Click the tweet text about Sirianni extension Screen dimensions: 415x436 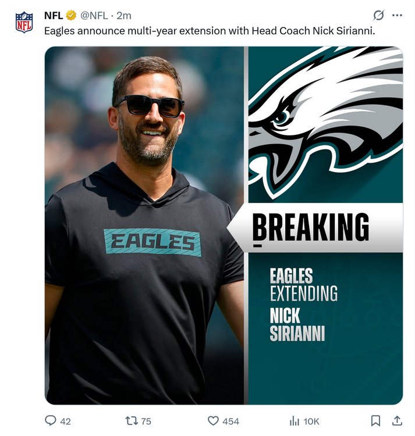(210, 30)
